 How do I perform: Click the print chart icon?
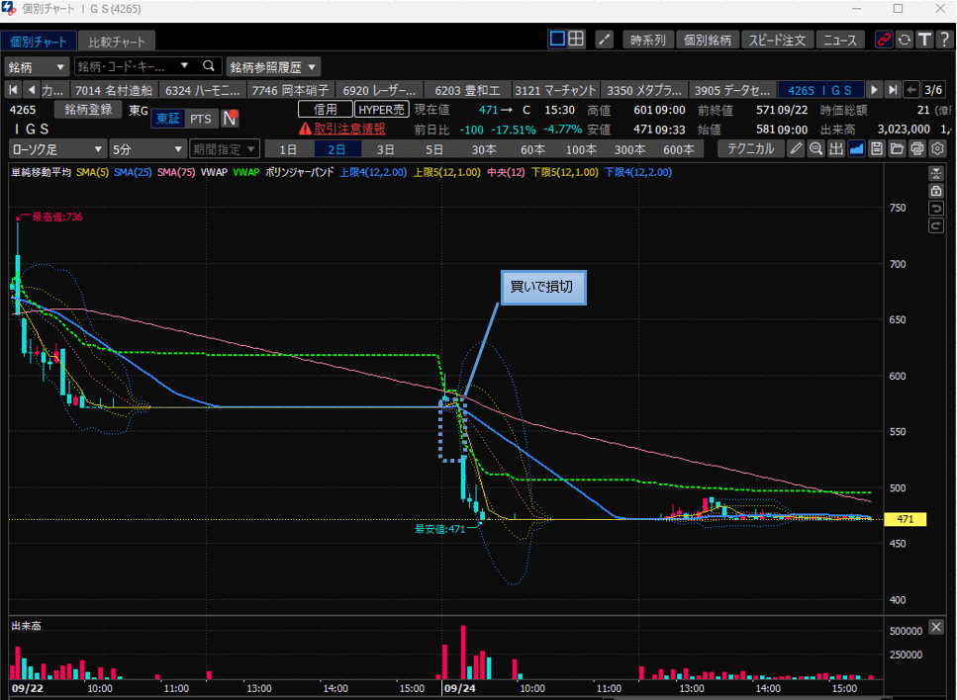click(917, 149)
